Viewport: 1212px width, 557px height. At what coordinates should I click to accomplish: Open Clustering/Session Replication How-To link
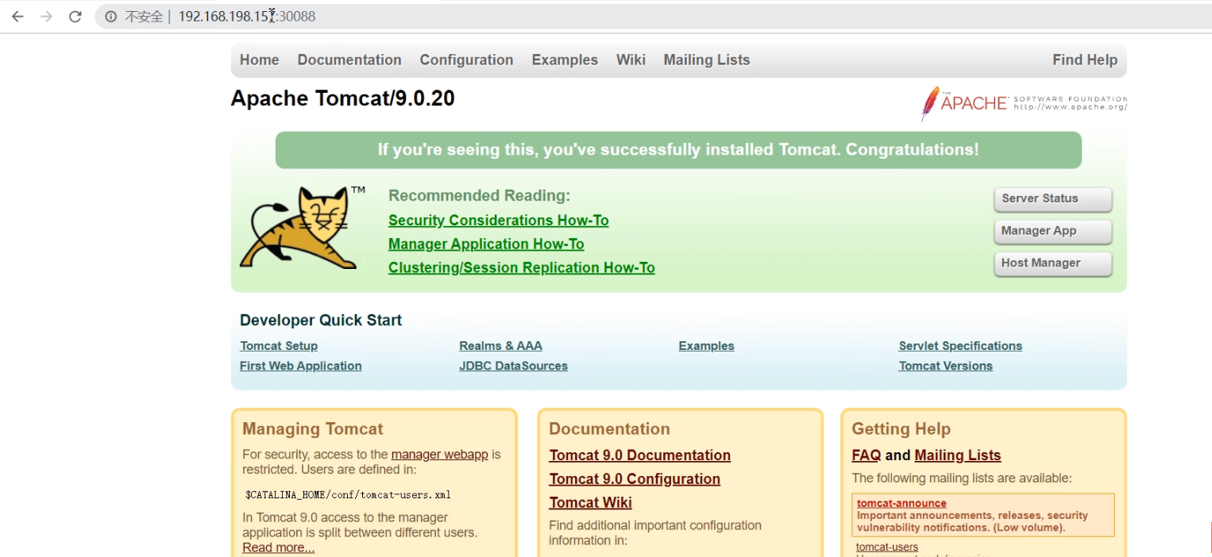(521, 268)
